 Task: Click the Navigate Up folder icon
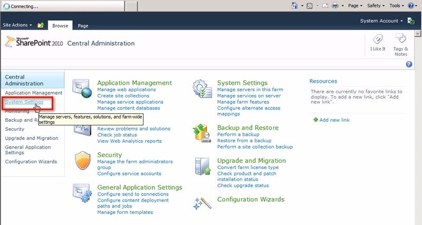tap(41, 25)
